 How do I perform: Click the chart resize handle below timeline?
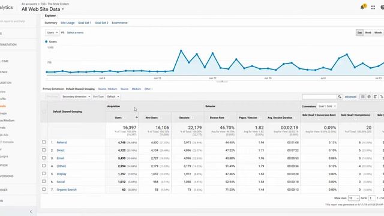[222, 82]
